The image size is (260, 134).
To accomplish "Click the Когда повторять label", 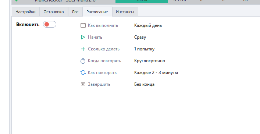I will coord(104,61).
